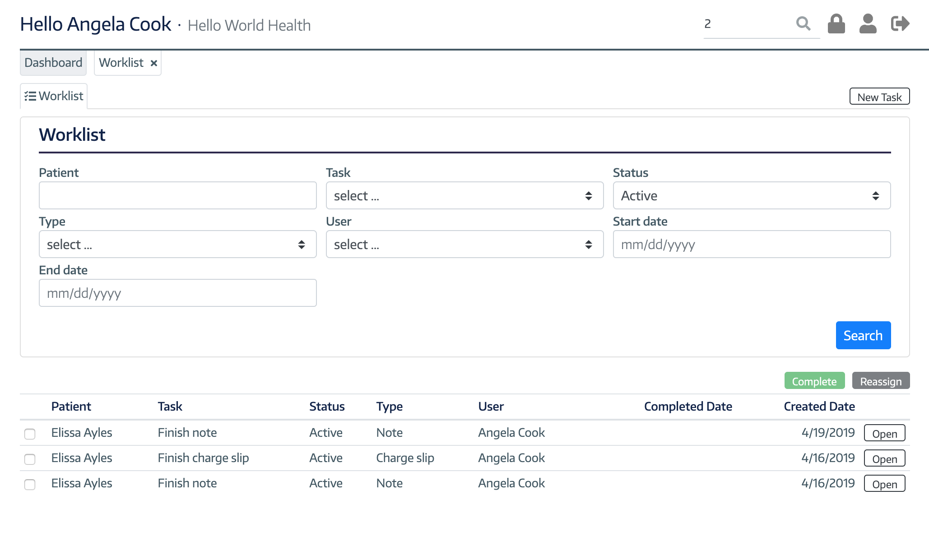
Task: Close the Worklist tab with its X
Action: point(153,63)
